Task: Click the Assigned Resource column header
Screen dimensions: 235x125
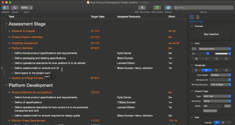Action: [128, 16]
